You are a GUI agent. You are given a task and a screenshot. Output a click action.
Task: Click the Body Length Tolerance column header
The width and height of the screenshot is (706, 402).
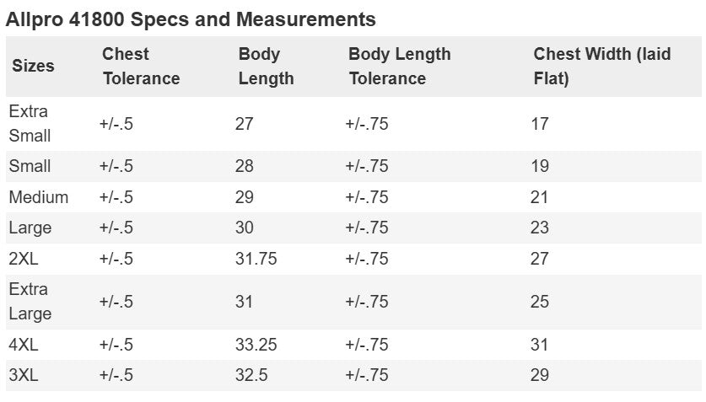399,66
